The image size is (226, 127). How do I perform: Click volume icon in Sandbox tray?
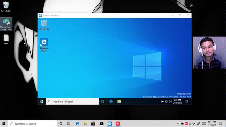[x=170, y=102]
